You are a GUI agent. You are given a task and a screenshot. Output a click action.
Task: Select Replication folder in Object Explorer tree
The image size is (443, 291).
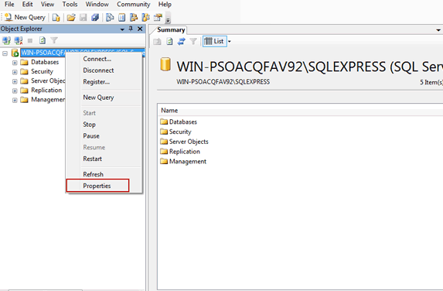point(46,90)
